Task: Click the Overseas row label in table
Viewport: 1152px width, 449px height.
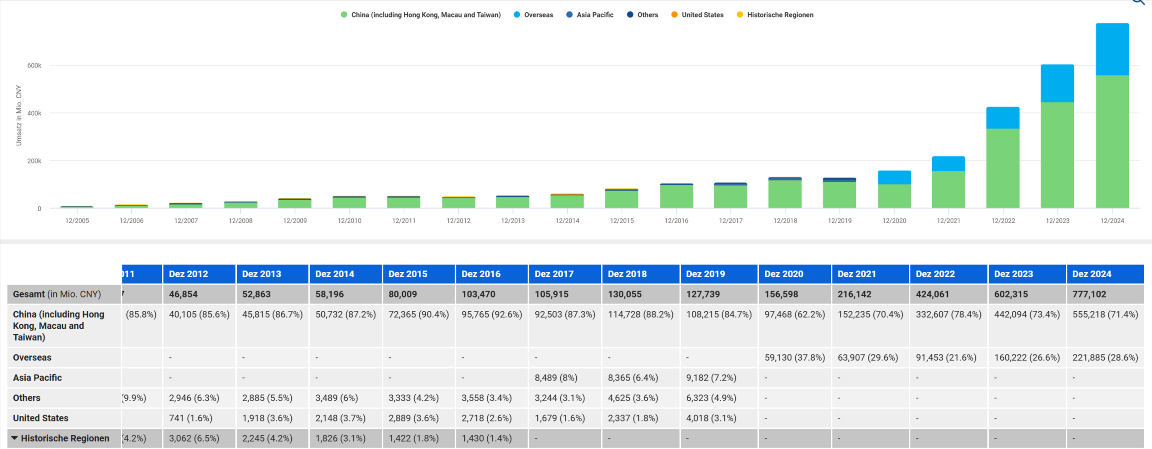Action: pos(32,358)
